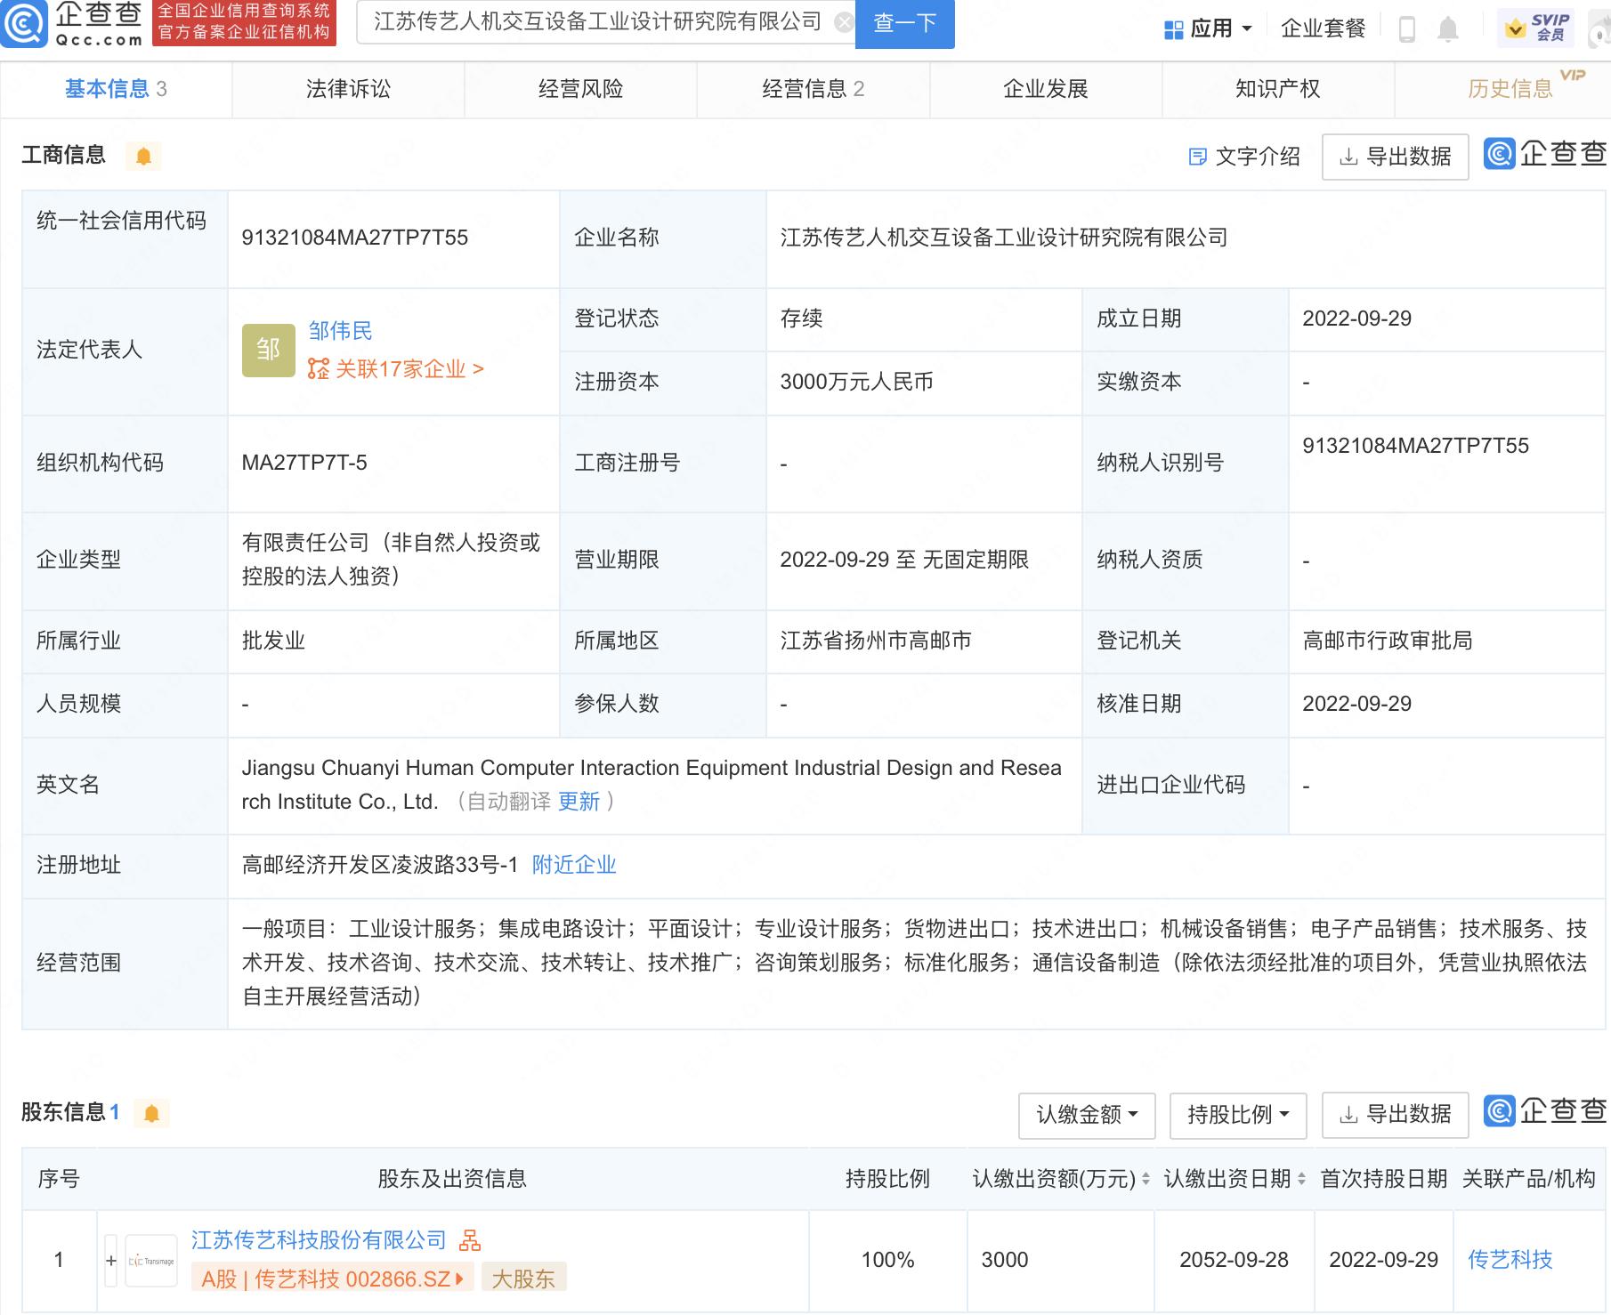Click the 查一下 search button
1611x1315 pixels.
point(904,24)
